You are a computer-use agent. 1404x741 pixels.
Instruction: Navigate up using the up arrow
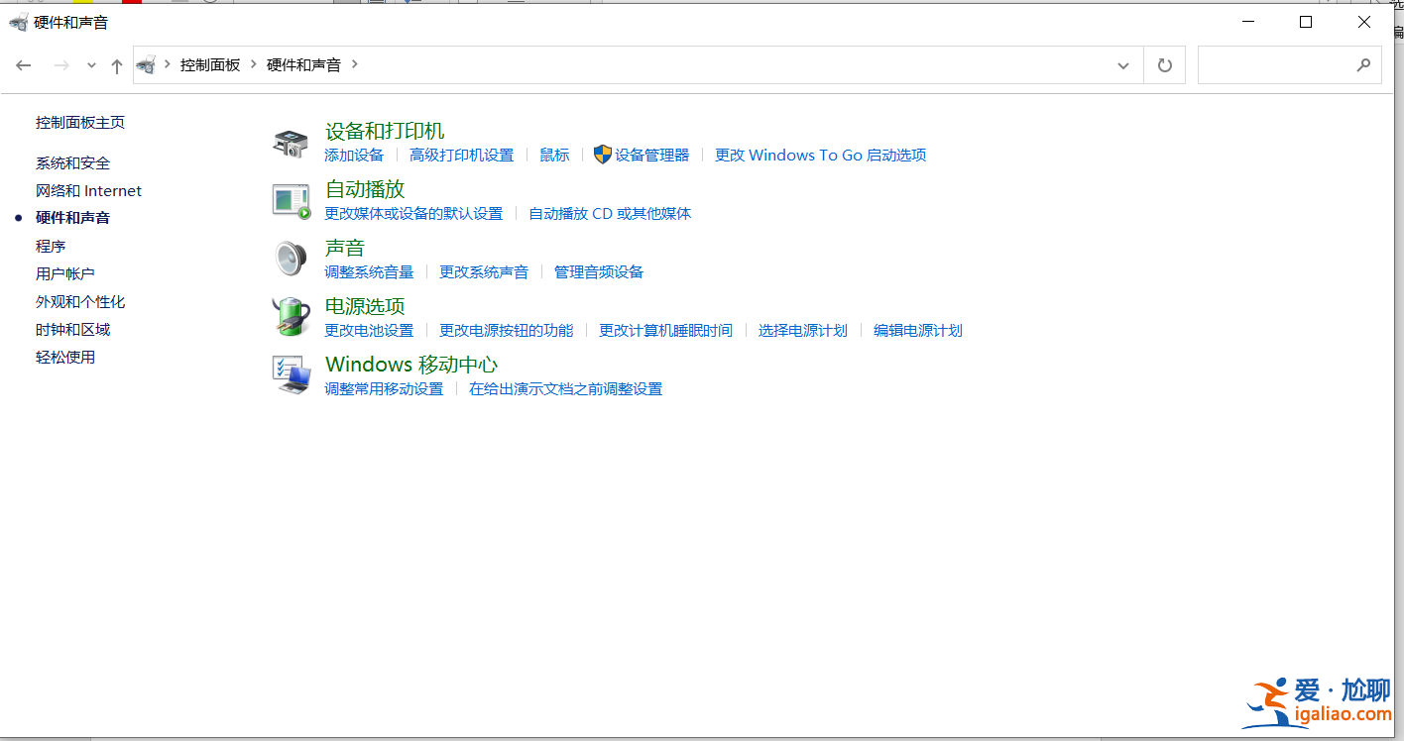coord(116,64)
